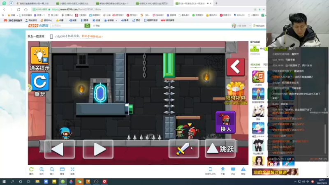
Task: Open the WeChat icon in taskbar
Action: [79, 182]
